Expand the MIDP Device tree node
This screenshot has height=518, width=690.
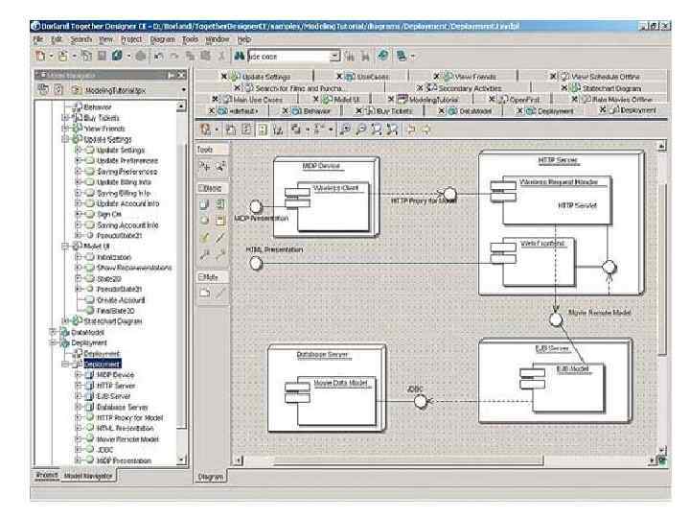(x=78, y=374)
